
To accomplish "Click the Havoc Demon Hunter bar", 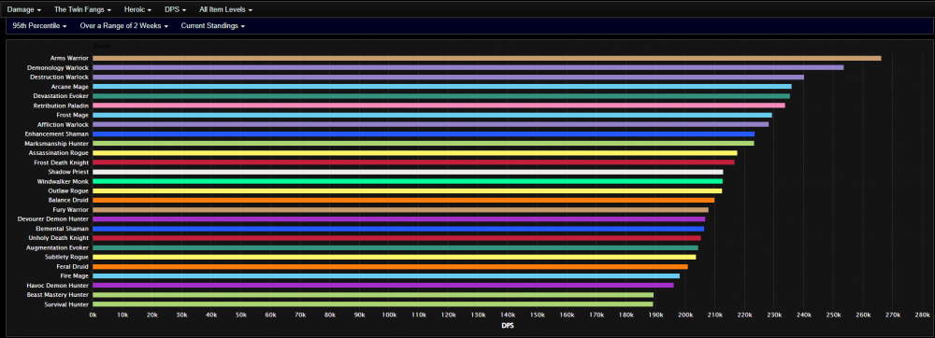I will click(383, 286).
